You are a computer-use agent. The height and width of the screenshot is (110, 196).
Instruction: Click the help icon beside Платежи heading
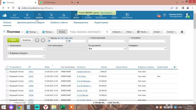[x=4, y=31]
